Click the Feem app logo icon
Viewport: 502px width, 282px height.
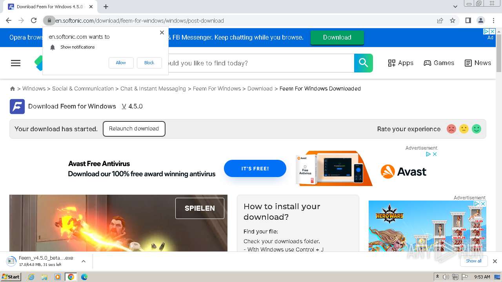point(17,107)
